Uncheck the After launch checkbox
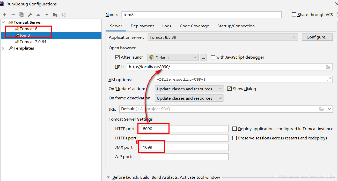 click(117, 57)
